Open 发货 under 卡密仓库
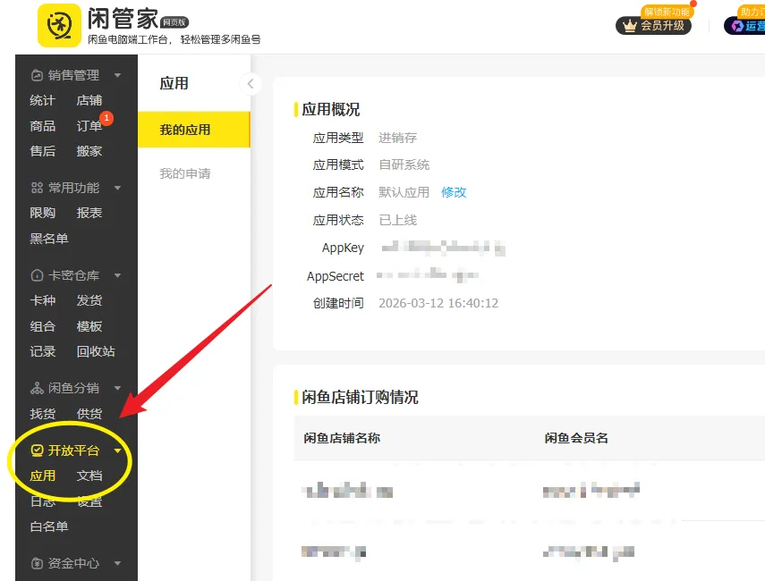This screenshot has height=581, width=765. (x=89, y=300)
